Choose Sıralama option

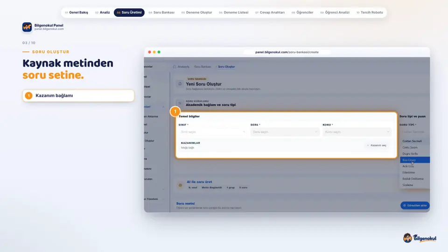coord(415,185)
